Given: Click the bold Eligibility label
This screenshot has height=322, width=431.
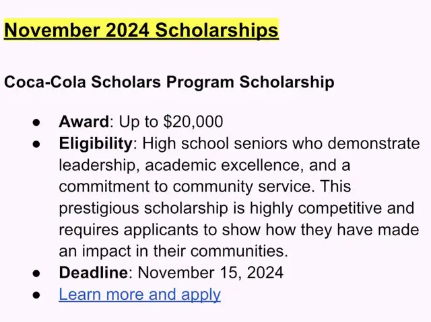Looking at the screenshot, I should pyautogui.click(x=96, y=143).
